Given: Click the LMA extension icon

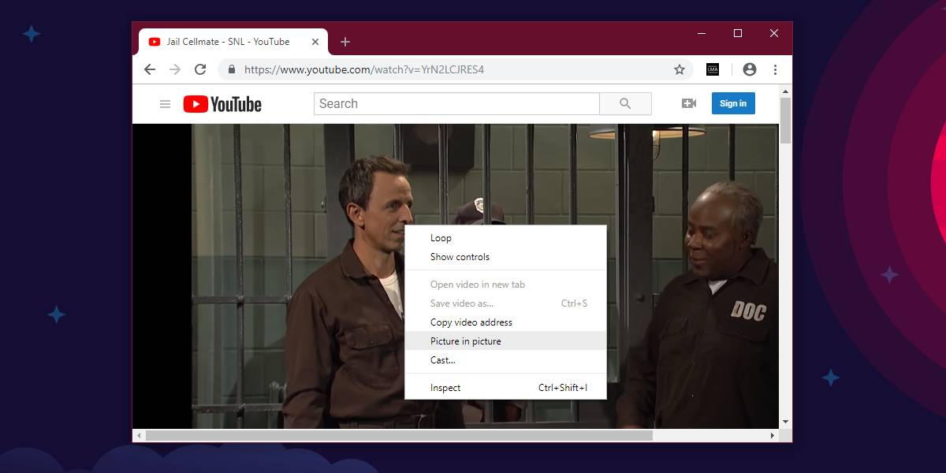Looking at the screenshot, I should pos(713,69).
